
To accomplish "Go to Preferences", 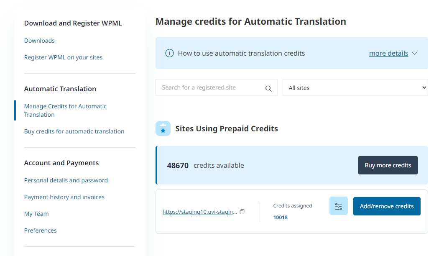I will coord(40,230).
